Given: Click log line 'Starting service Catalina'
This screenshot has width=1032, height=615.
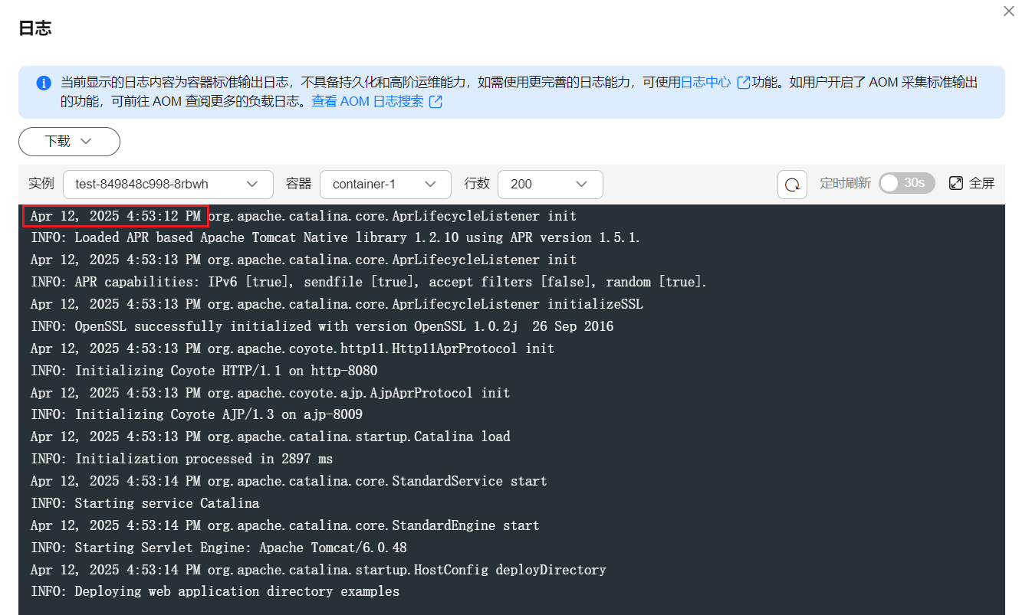Looking at the screenshot, I should pyautogui.click(x=145, y=503).
